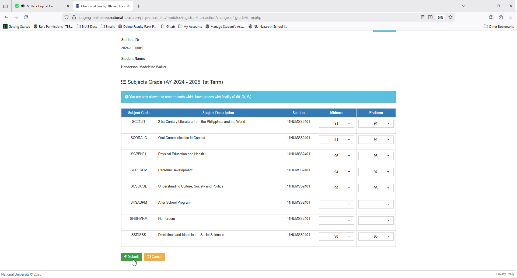Open the SCPEH01 Endterm grade dropdown
The height and width of the screenshot is (278, 517).
coord(376,156)
